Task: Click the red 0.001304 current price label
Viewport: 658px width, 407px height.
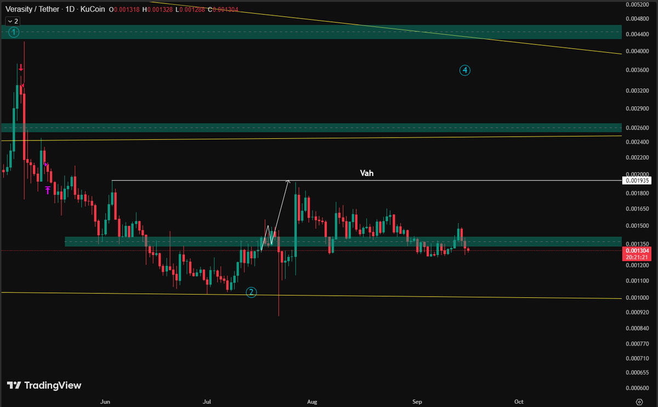Action: click(x=638, y=250)
